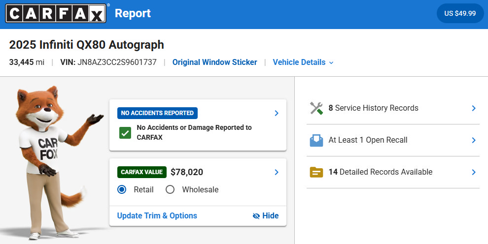Open CARFAX Value details chevron

click(277, 172)
